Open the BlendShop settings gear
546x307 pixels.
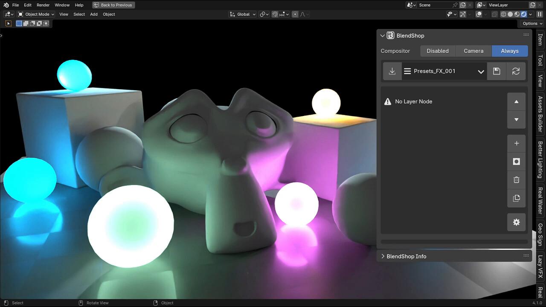[x=516, y=222]
